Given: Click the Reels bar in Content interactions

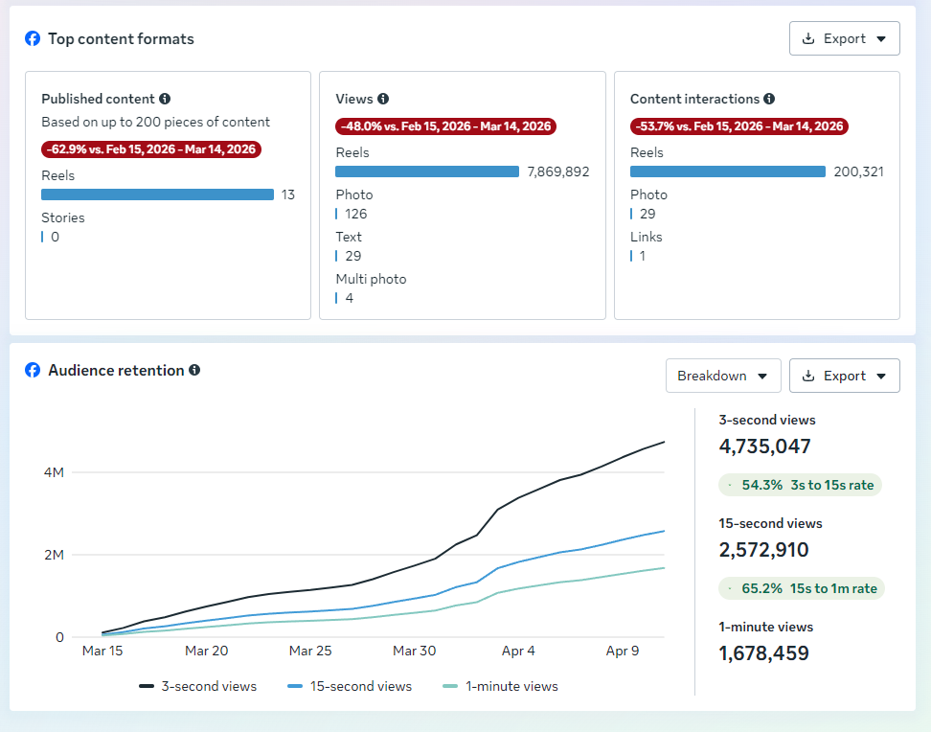Looking at the screenshot, I should point(727,172).
